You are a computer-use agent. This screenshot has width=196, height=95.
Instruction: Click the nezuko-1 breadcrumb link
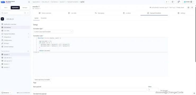62,2
